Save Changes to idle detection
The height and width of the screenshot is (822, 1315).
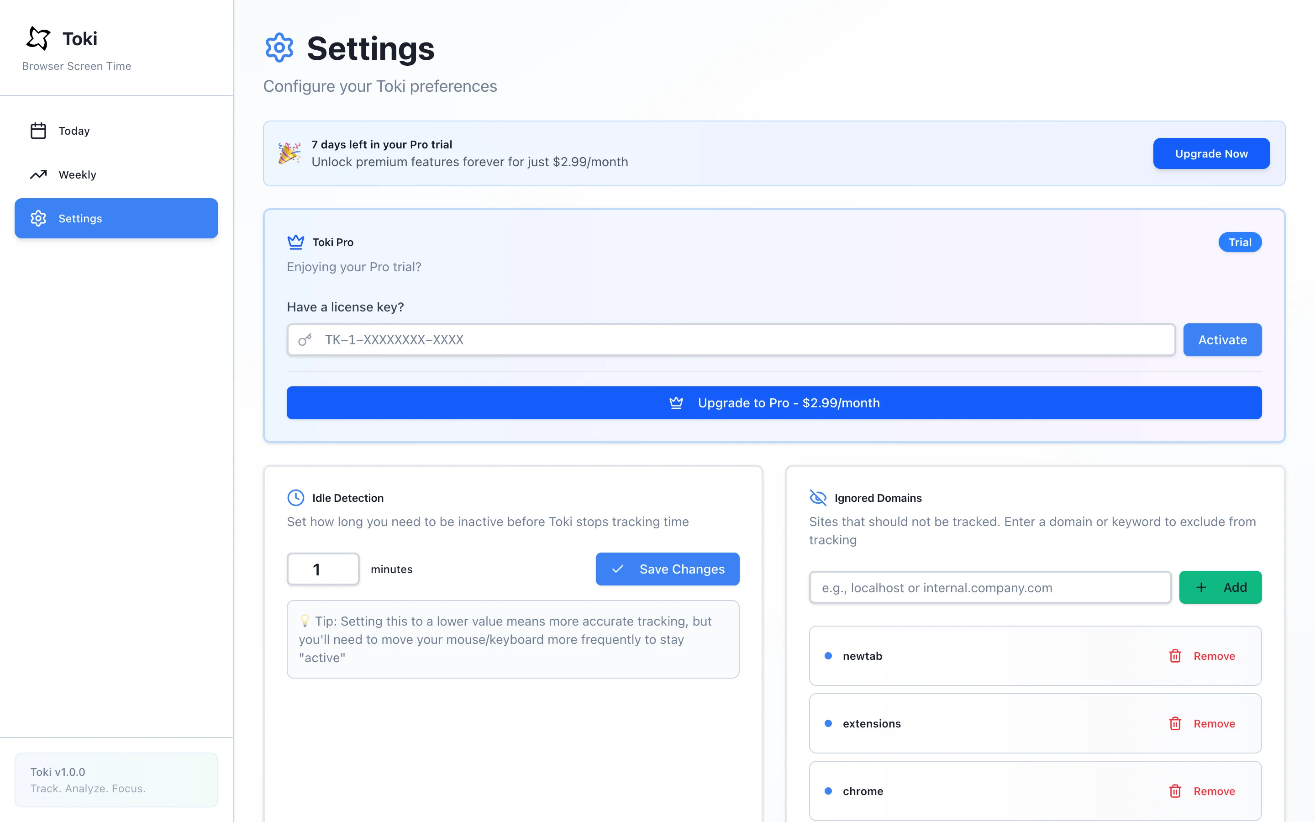[667, 569]
